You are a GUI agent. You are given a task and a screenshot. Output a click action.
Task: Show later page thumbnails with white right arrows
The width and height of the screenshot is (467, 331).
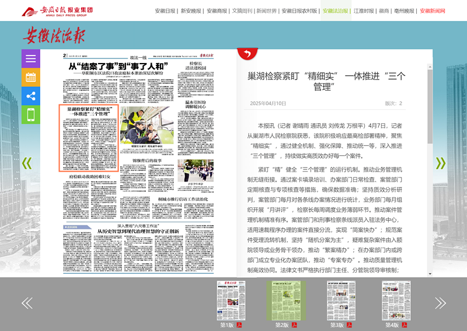tap(440, 303)
